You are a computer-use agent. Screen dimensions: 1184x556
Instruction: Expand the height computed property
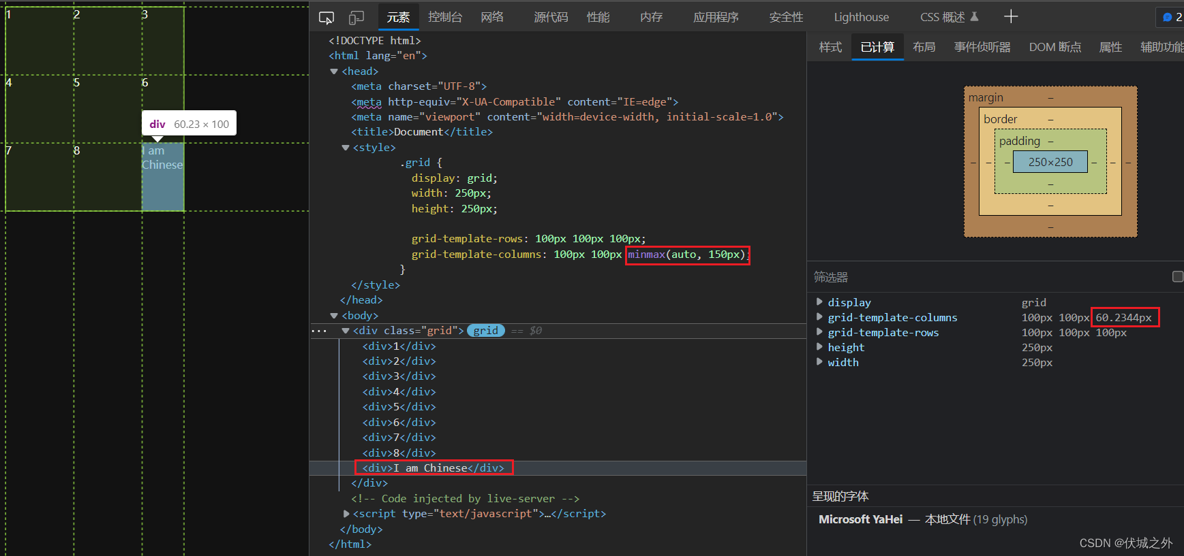coord(819,346)
